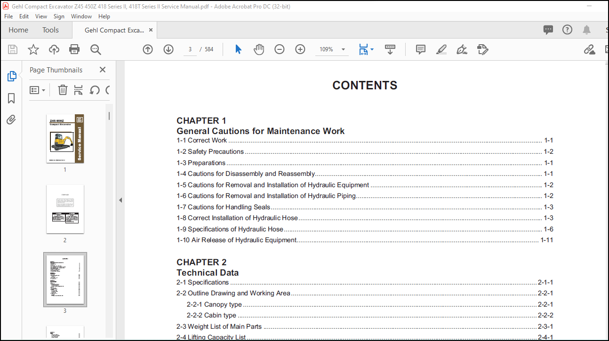609x341 pixels.
Task: Zoom out with the minus icon
Action: (280, 49)
